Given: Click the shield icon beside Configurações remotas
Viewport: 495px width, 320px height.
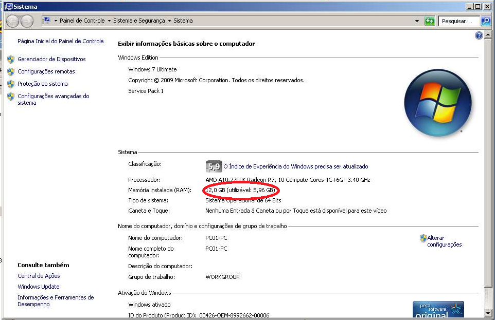Looking at the screenshot, I should coord(11,71).
